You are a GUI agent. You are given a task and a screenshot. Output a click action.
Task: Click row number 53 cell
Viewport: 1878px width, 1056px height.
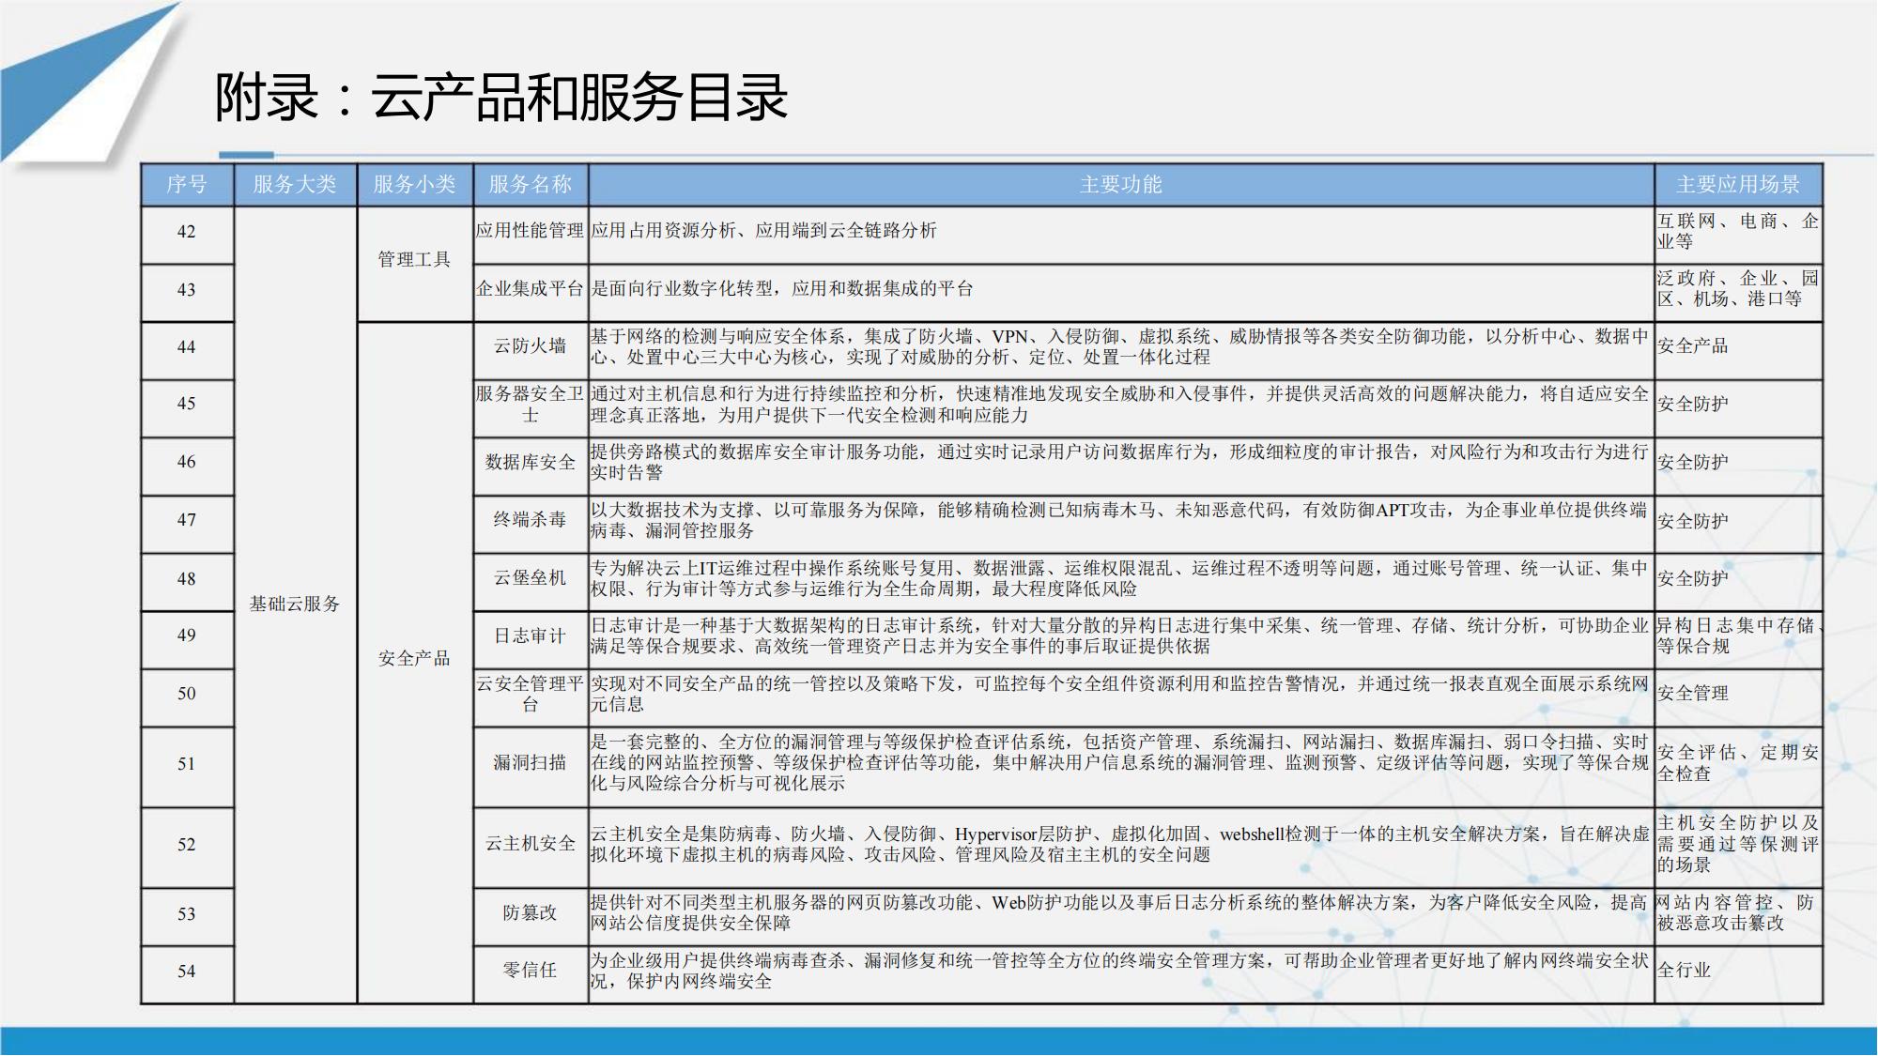tap(187, 914)
